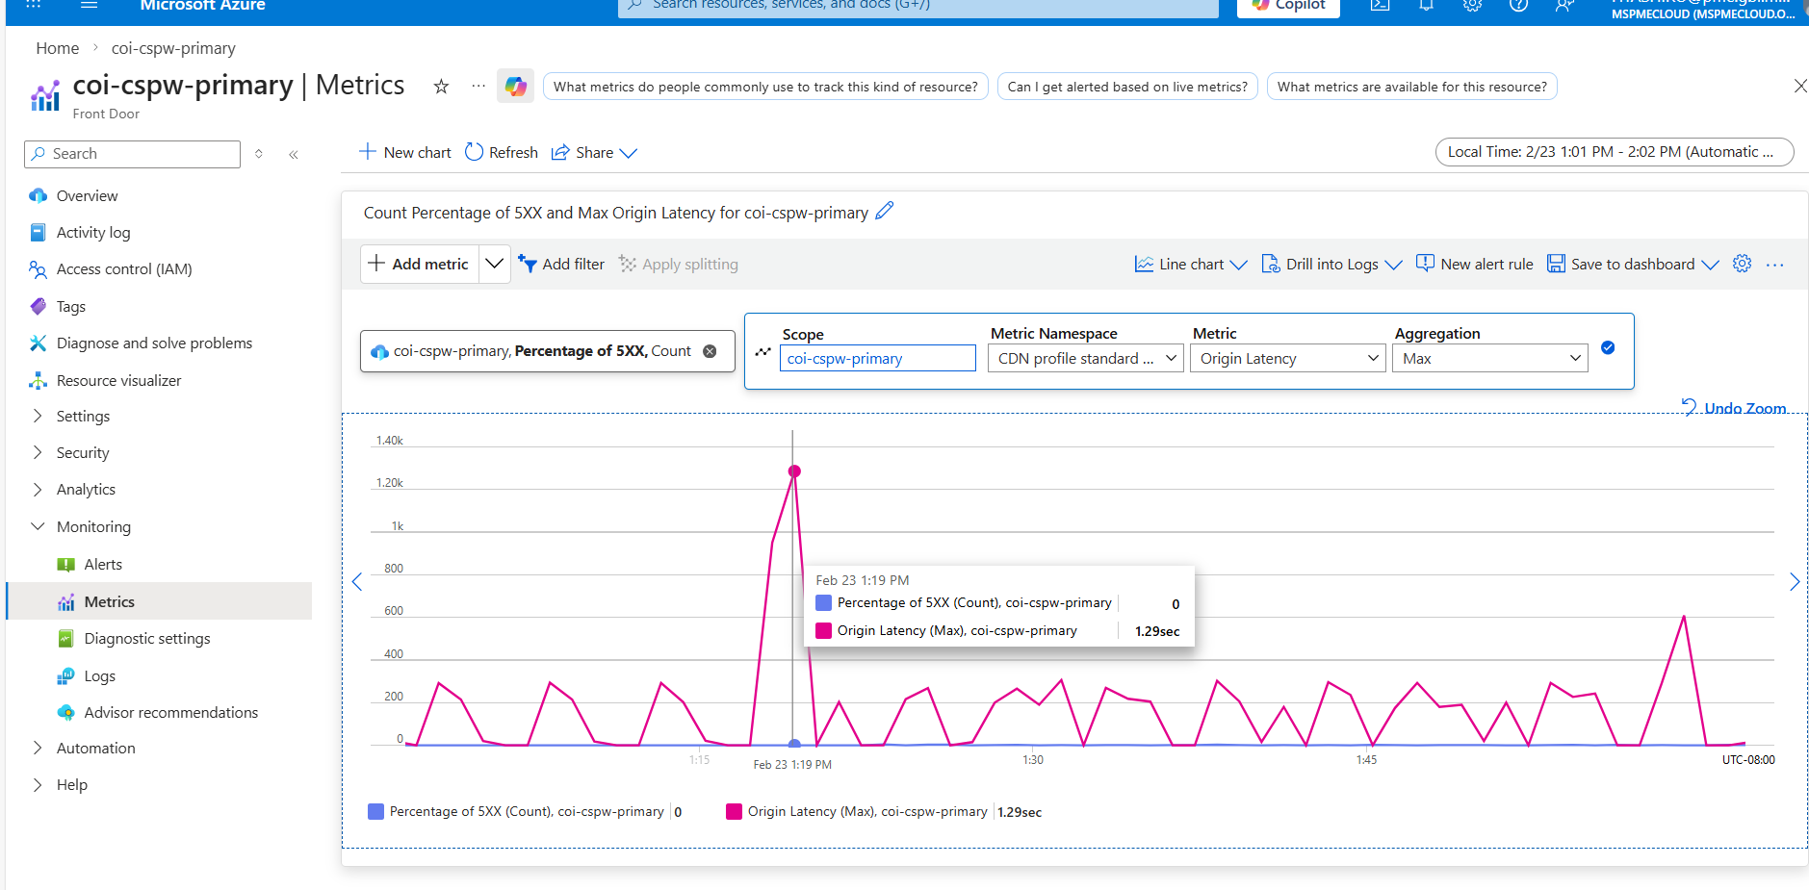Click the pencil icon to edit chart title

click(x=885, y=211)
